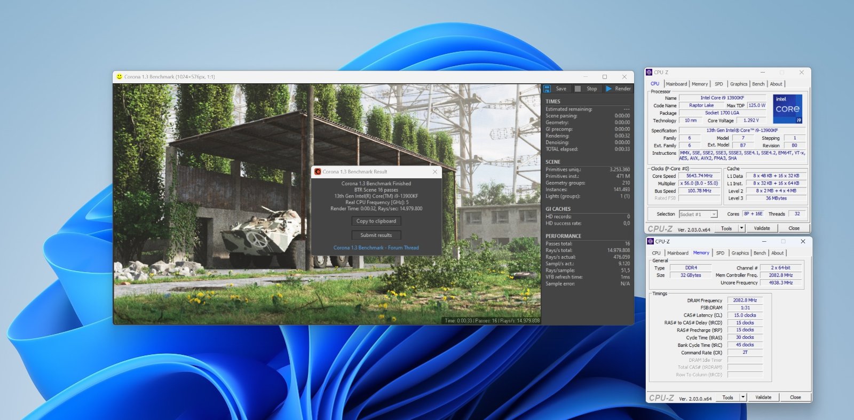Open About tab in bottom CPU-Z

point(778,253)
